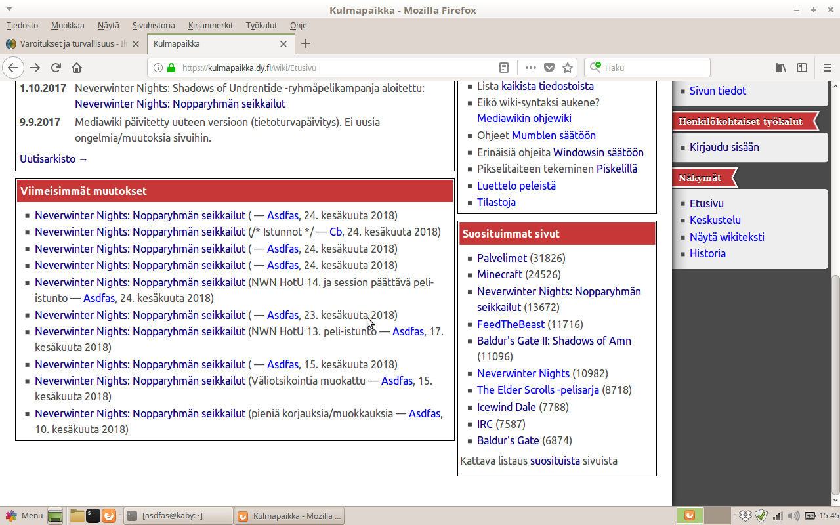Switch to the first workspace in the pager
The image size is (840, 525).
click(x=690, y=516)
